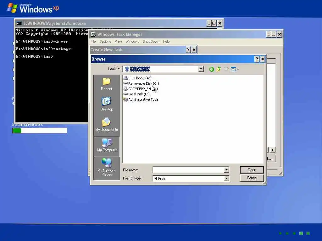322x241 pixels.
Task: Select Administrative Tools folder
Action: [141, 99]
